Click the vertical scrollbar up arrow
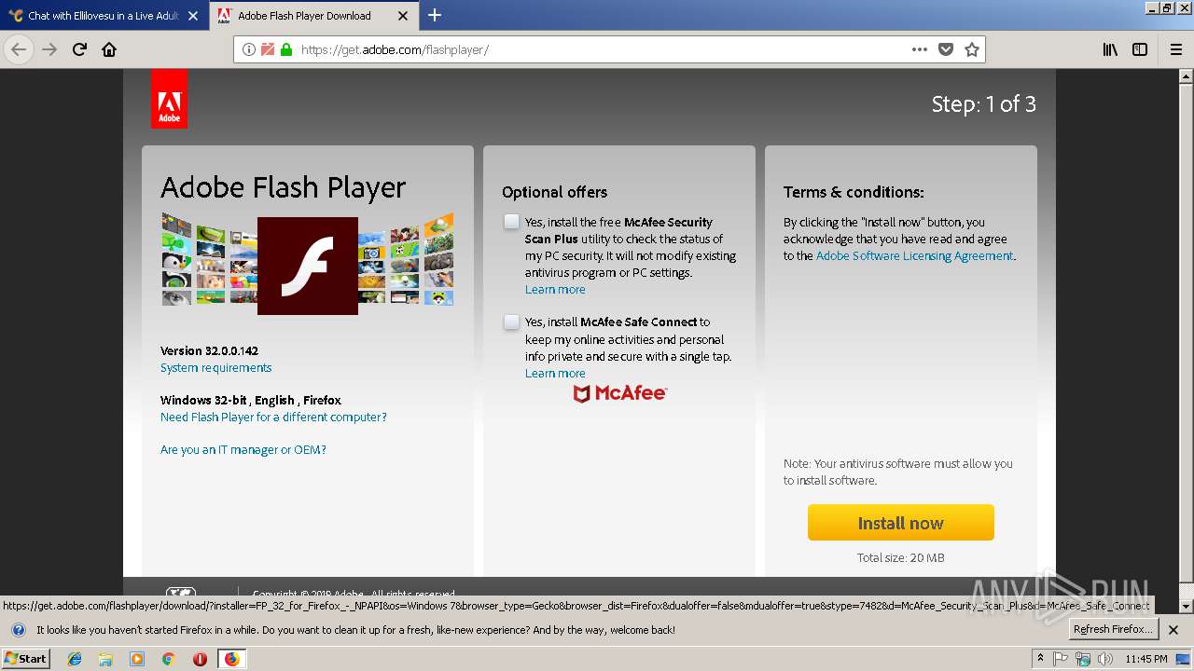1194x671 pixels. click(x=1187, y=77)
